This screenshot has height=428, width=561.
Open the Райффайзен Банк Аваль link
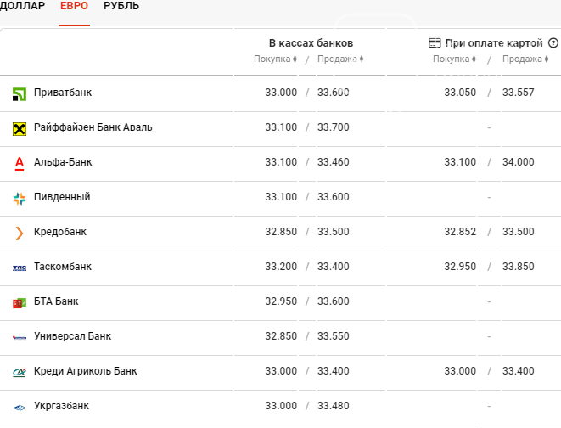pos(93,127)
